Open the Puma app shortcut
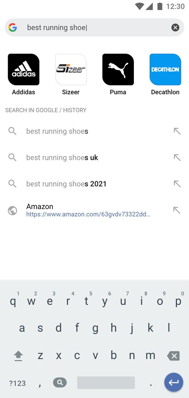This screenshot has width=189, height=398. coord(118,69)
